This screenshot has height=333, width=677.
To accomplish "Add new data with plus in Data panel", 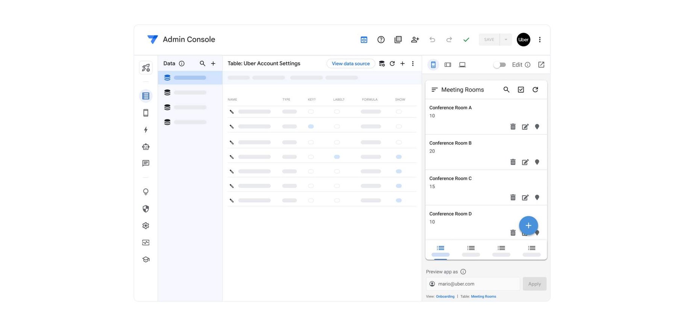I will coord(213,63).
